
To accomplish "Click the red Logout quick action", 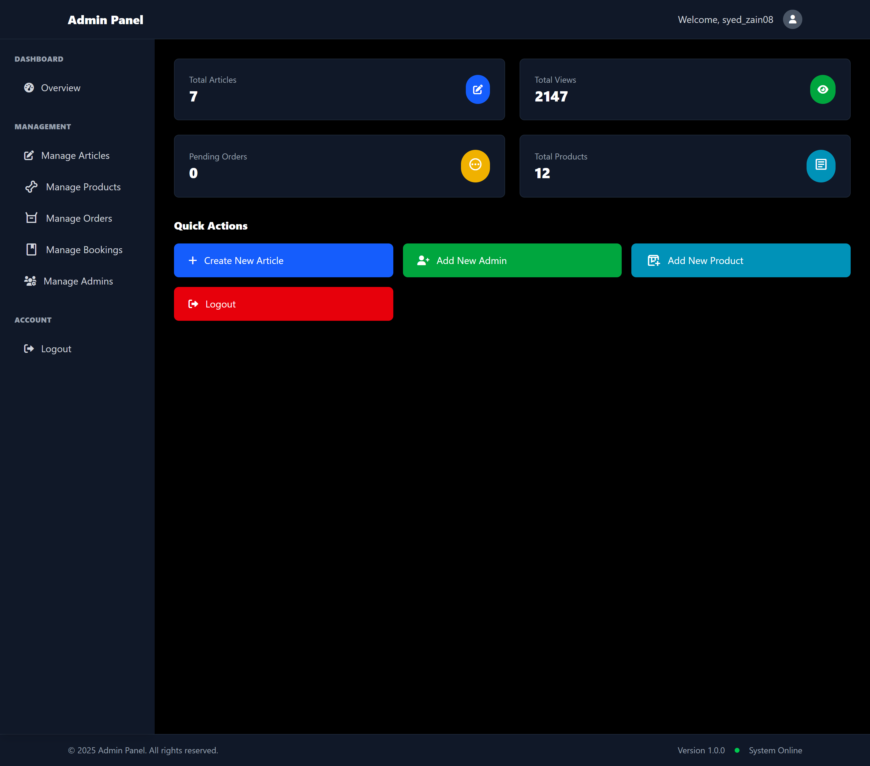I will pyautogui.click(x=283, y=304).
